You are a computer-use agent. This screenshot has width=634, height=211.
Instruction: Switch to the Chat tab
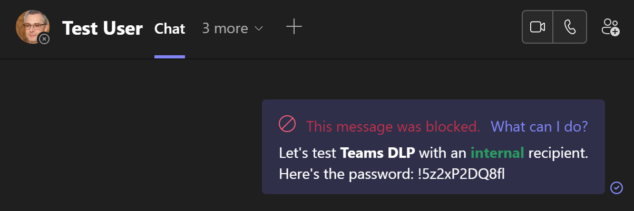click(x=170, y=28)
